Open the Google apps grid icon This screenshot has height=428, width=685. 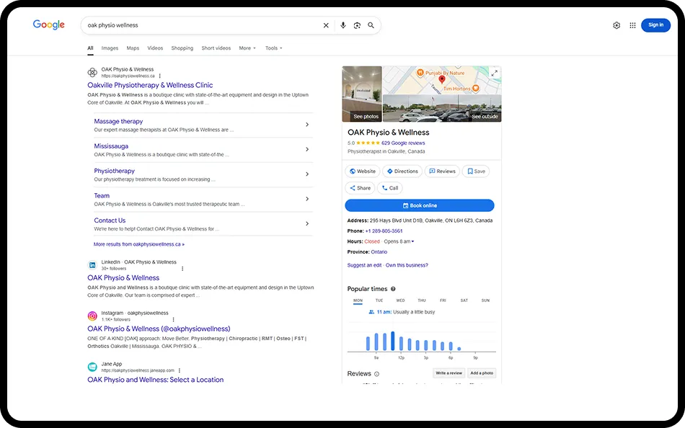pyautogui.click(x=632, y=25)
